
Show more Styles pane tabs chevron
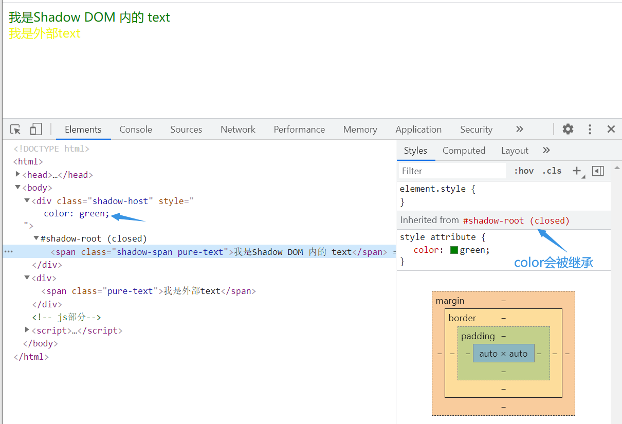click(546, 150)
